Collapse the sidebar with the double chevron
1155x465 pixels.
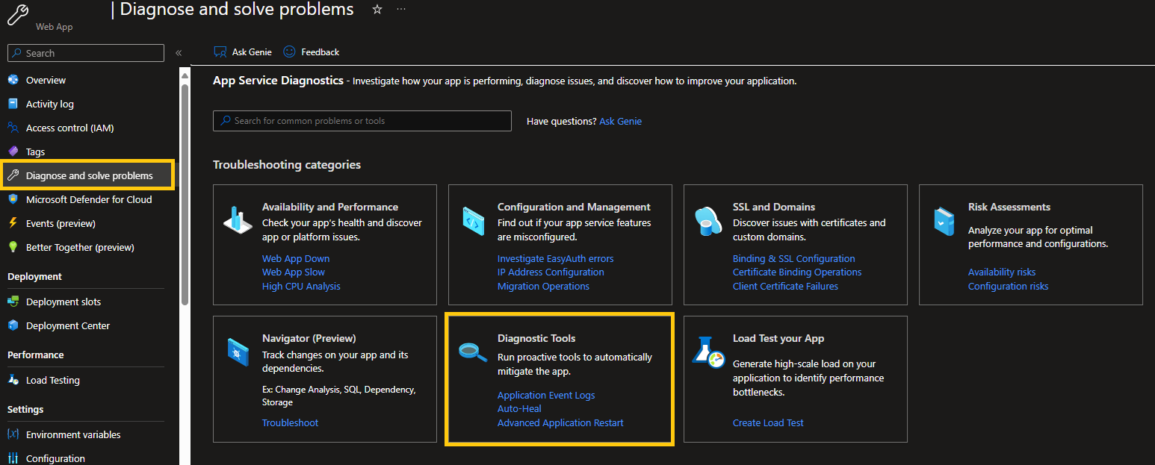(179, 52)
